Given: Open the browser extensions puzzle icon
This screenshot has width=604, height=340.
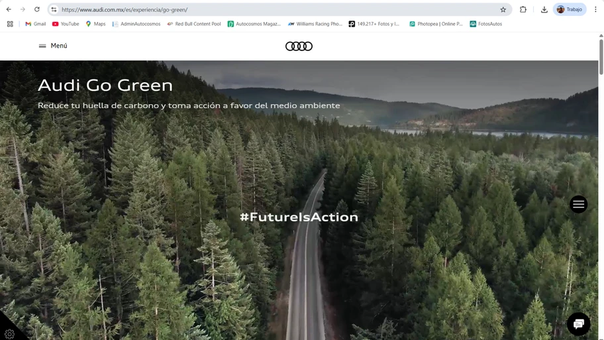Looking at the screenshot, I should 523,10.
